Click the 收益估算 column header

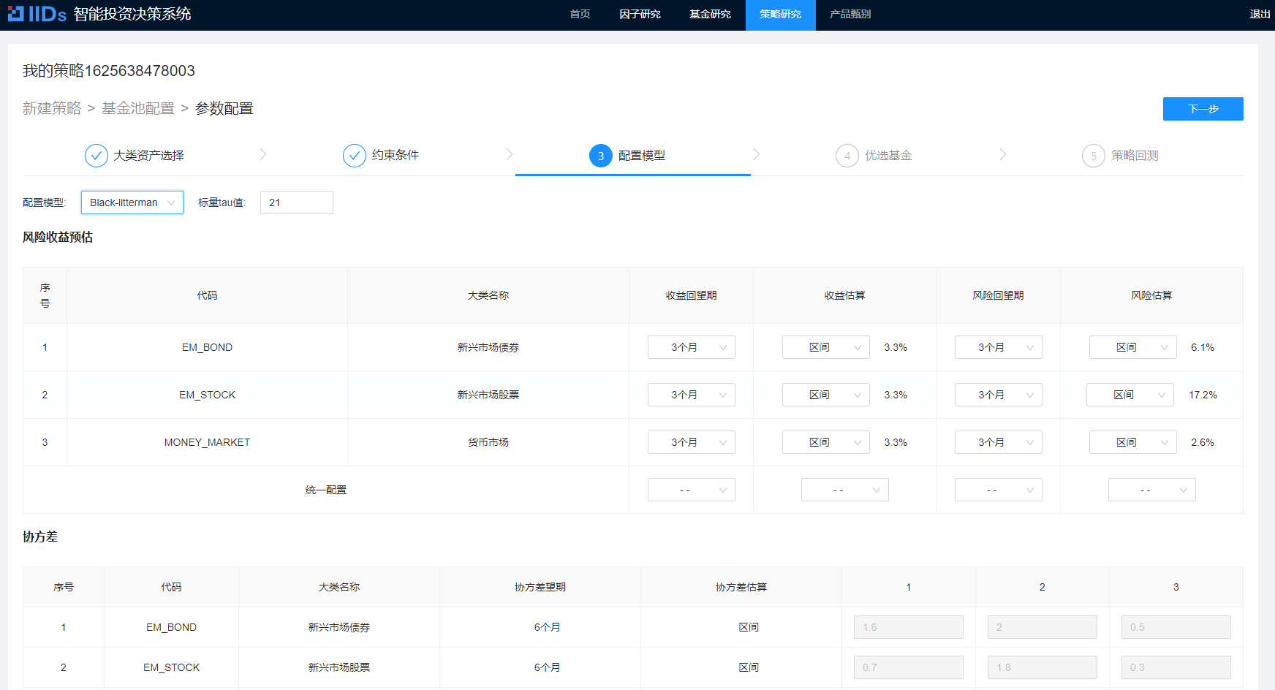[845, 295]
